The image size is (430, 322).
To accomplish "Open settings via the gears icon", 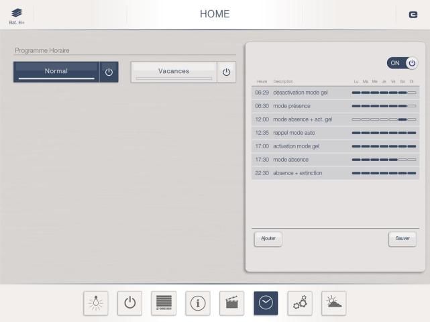I will pyautogui.click(x=300, y=303).
